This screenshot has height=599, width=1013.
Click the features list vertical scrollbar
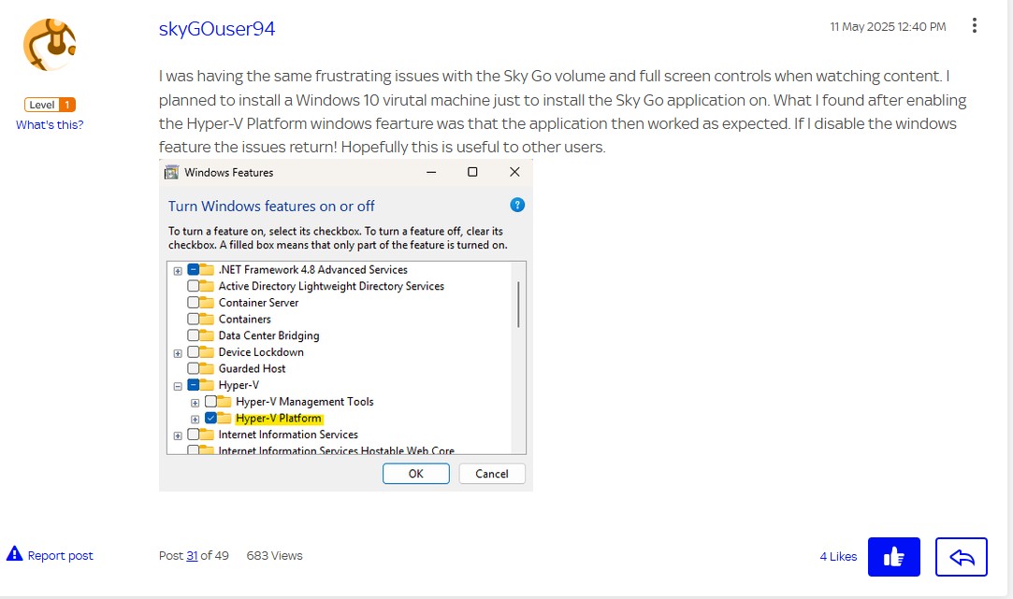click(x=518, y=305)
